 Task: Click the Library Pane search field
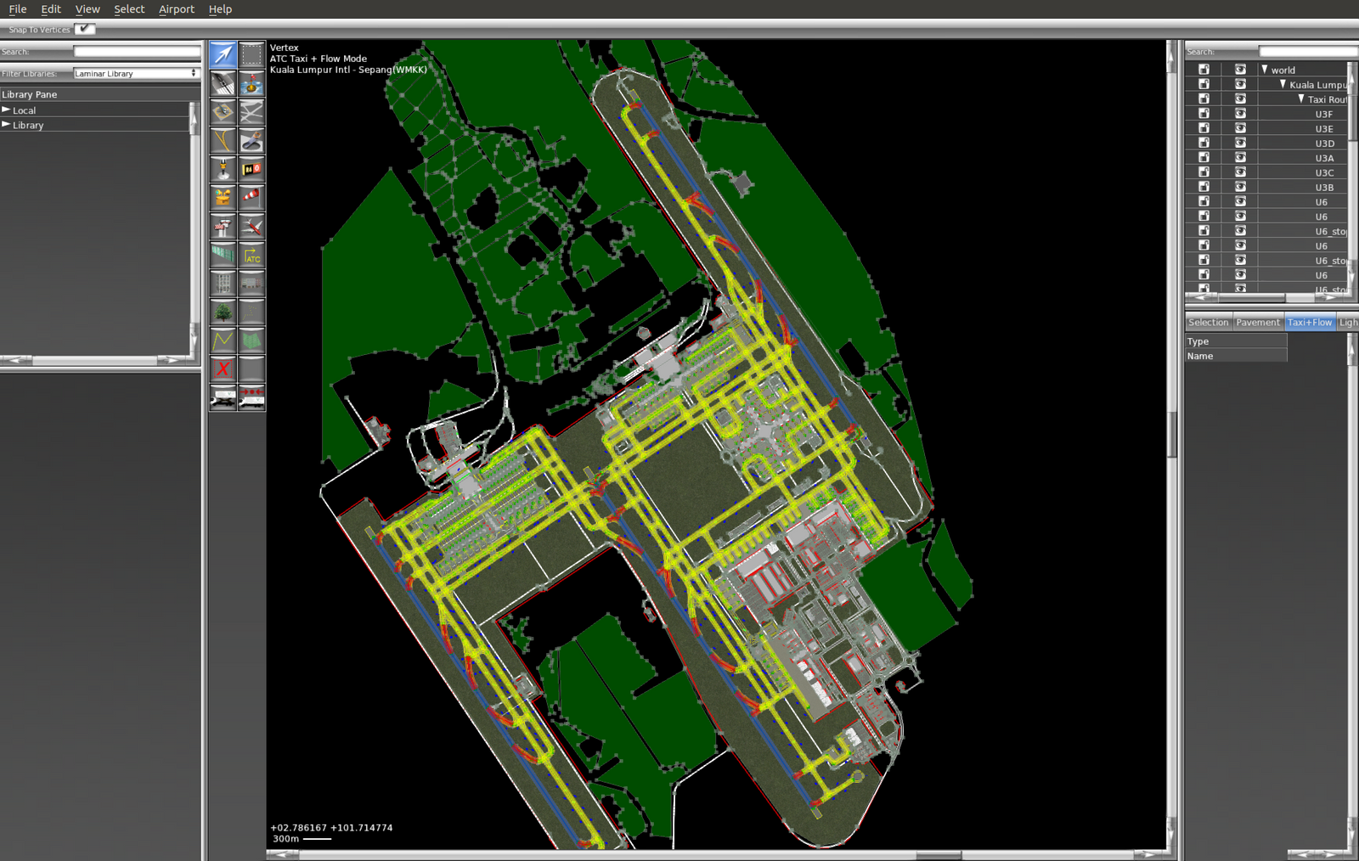point(137,52)
